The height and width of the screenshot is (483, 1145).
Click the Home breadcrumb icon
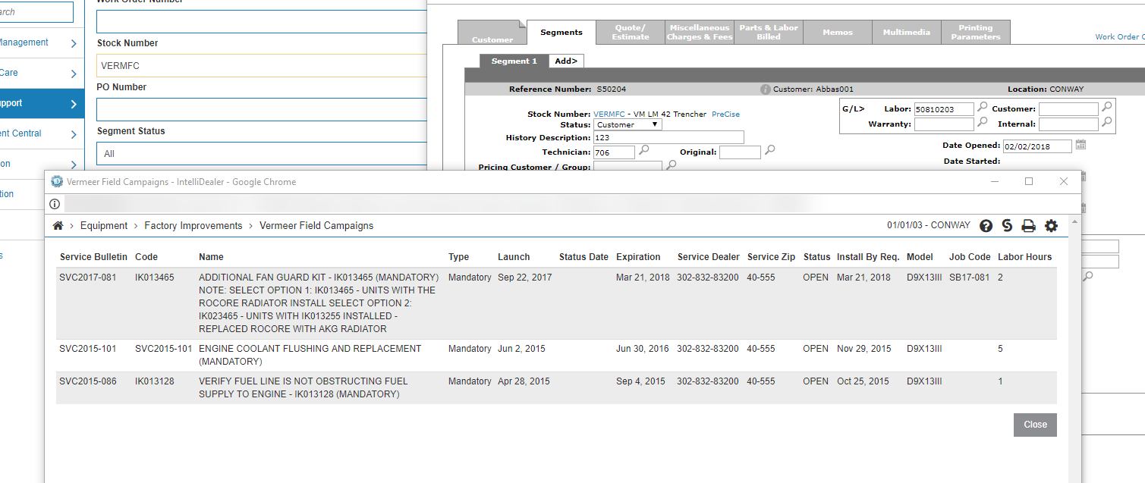[58, 226]
